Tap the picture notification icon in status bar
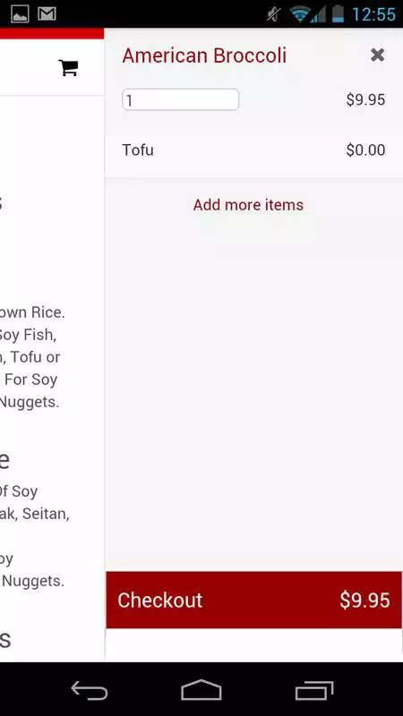The height and width of the screenshot is (716, 403). (20, 13)
